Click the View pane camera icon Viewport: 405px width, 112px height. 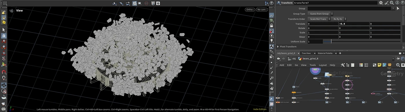click(x=12, y=11)
